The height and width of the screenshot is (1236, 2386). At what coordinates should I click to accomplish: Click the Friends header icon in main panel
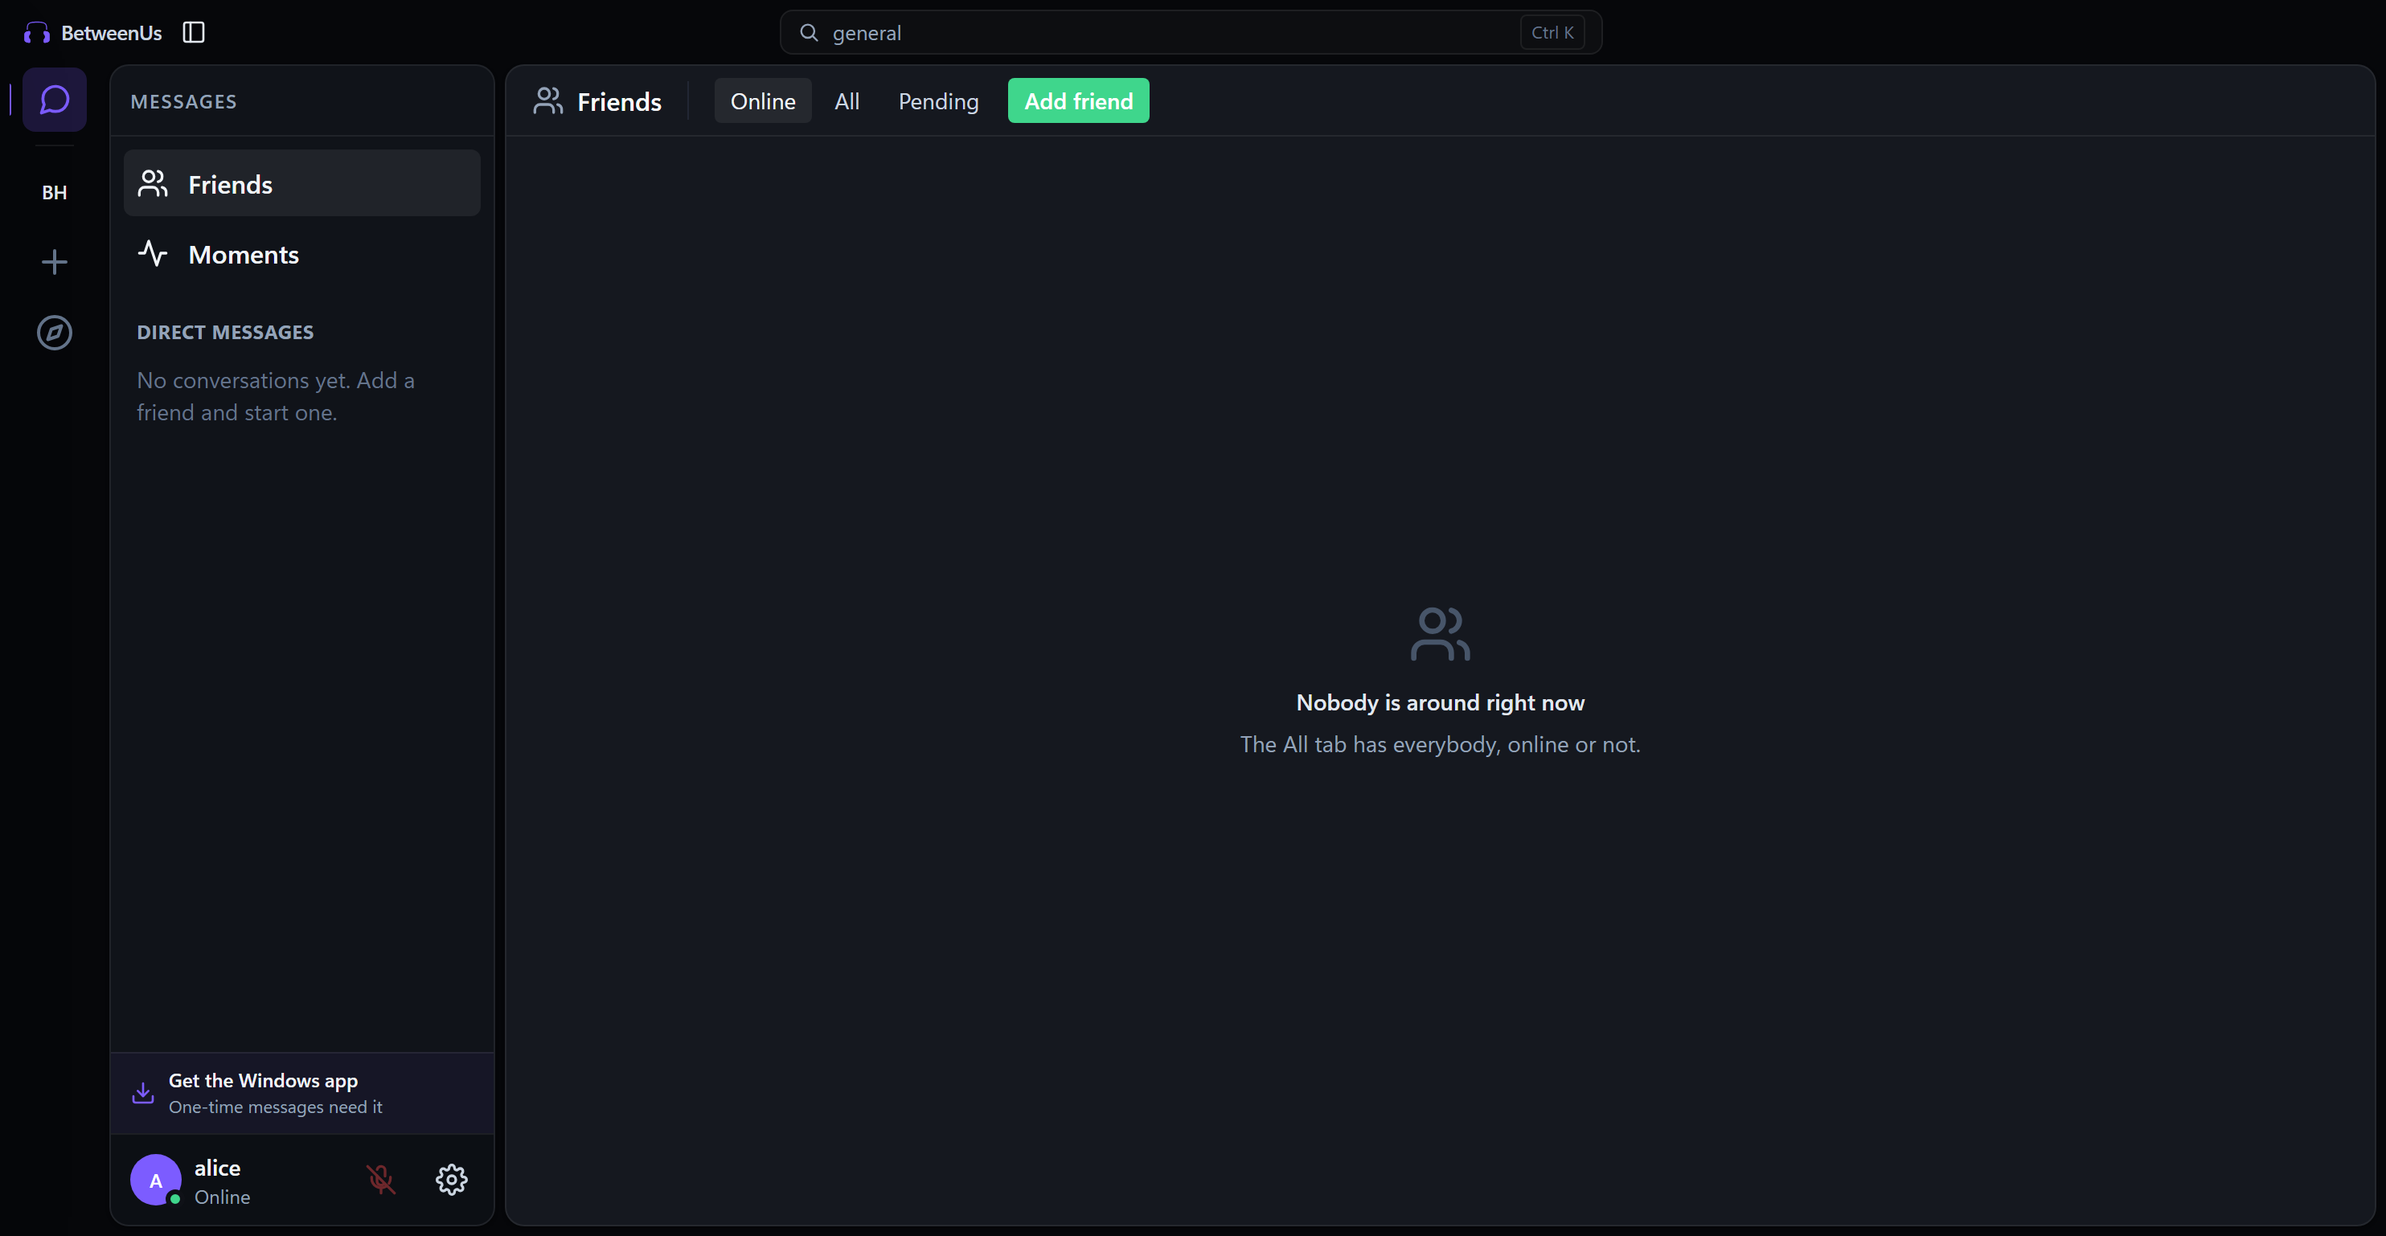[547, 101]
